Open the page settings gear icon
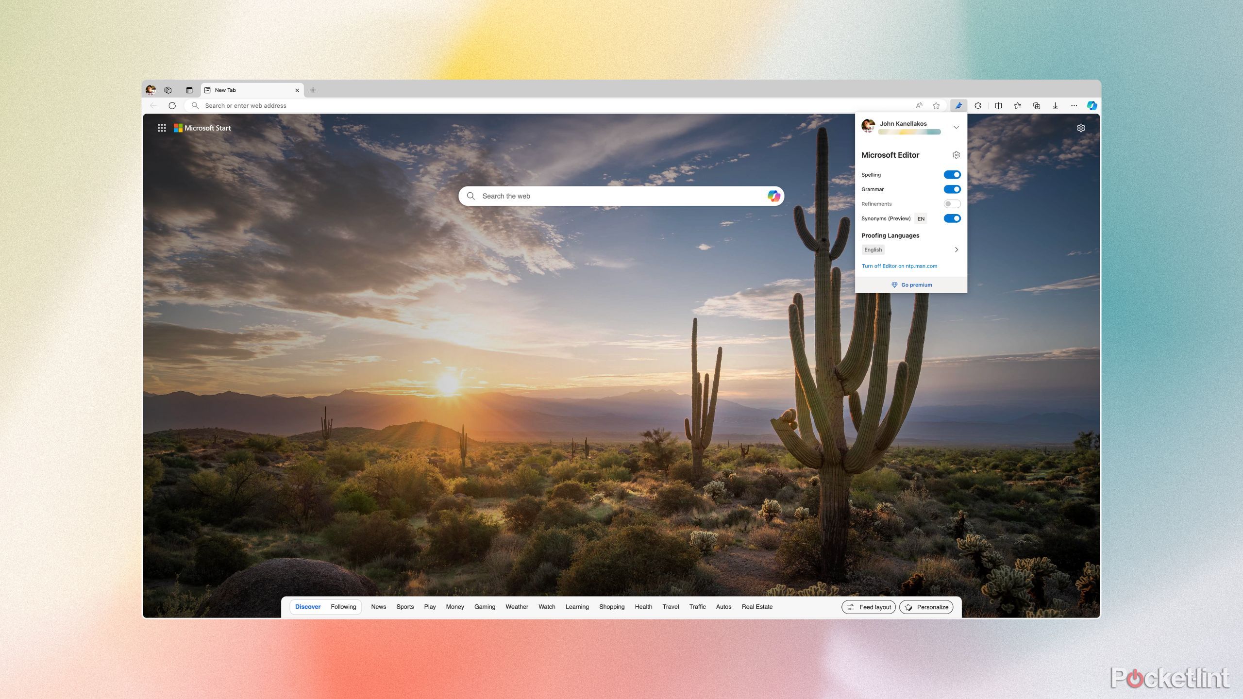 pos(1081,128)
